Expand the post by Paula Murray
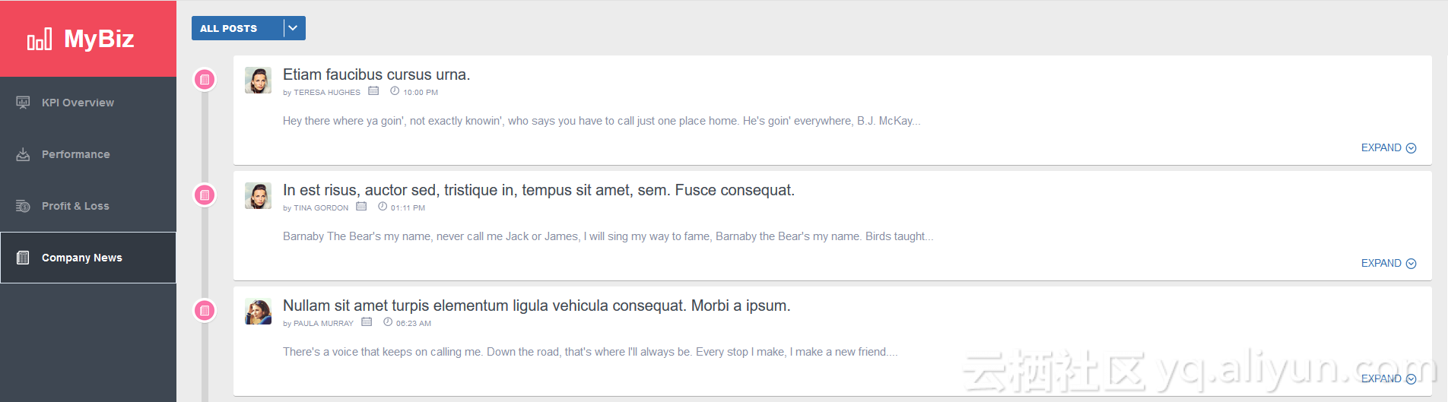Viewport: 1448px width, 402px height. point(1388,379)
